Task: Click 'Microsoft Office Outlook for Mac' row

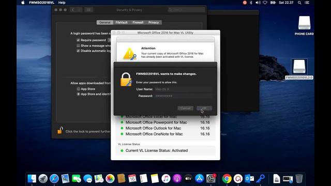Action: coord(165,128)
